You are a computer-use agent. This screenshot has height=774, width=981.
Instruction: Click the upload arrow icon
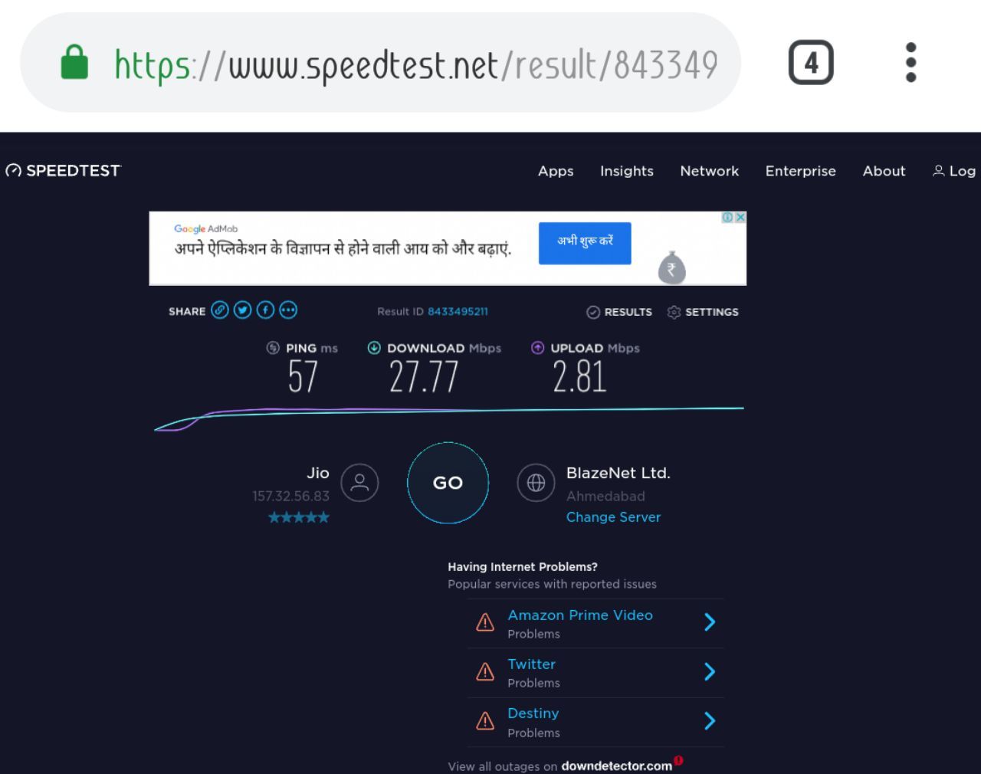point(537,348)
